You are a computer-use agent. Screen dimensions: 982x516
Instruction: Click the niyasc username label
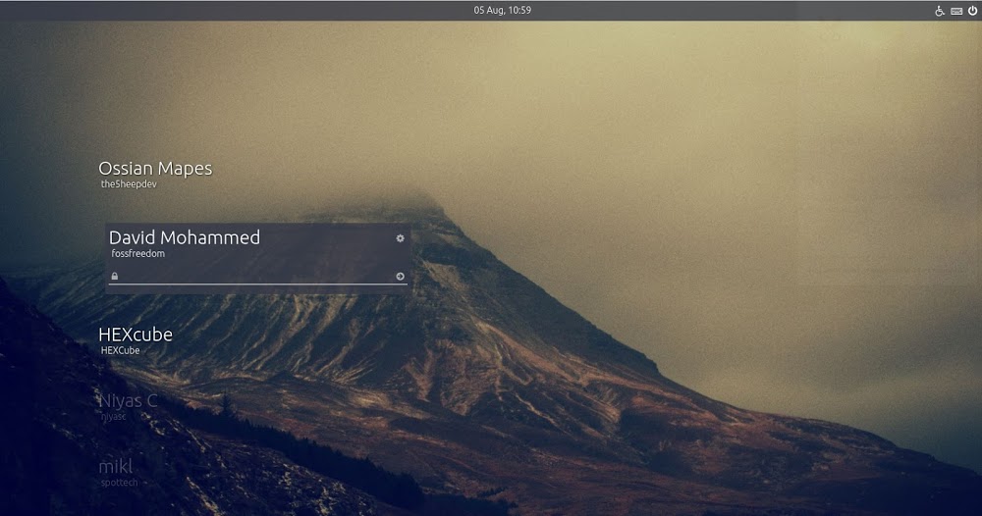115,416
